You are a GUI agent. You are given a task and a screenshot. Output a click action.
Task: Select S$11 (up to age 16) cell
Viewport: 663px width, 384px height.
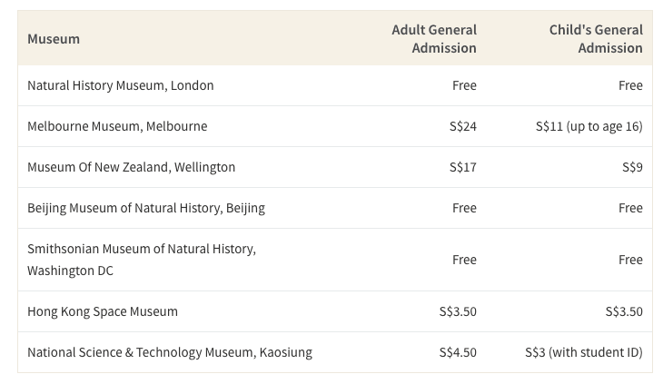(x=589, y=126)
